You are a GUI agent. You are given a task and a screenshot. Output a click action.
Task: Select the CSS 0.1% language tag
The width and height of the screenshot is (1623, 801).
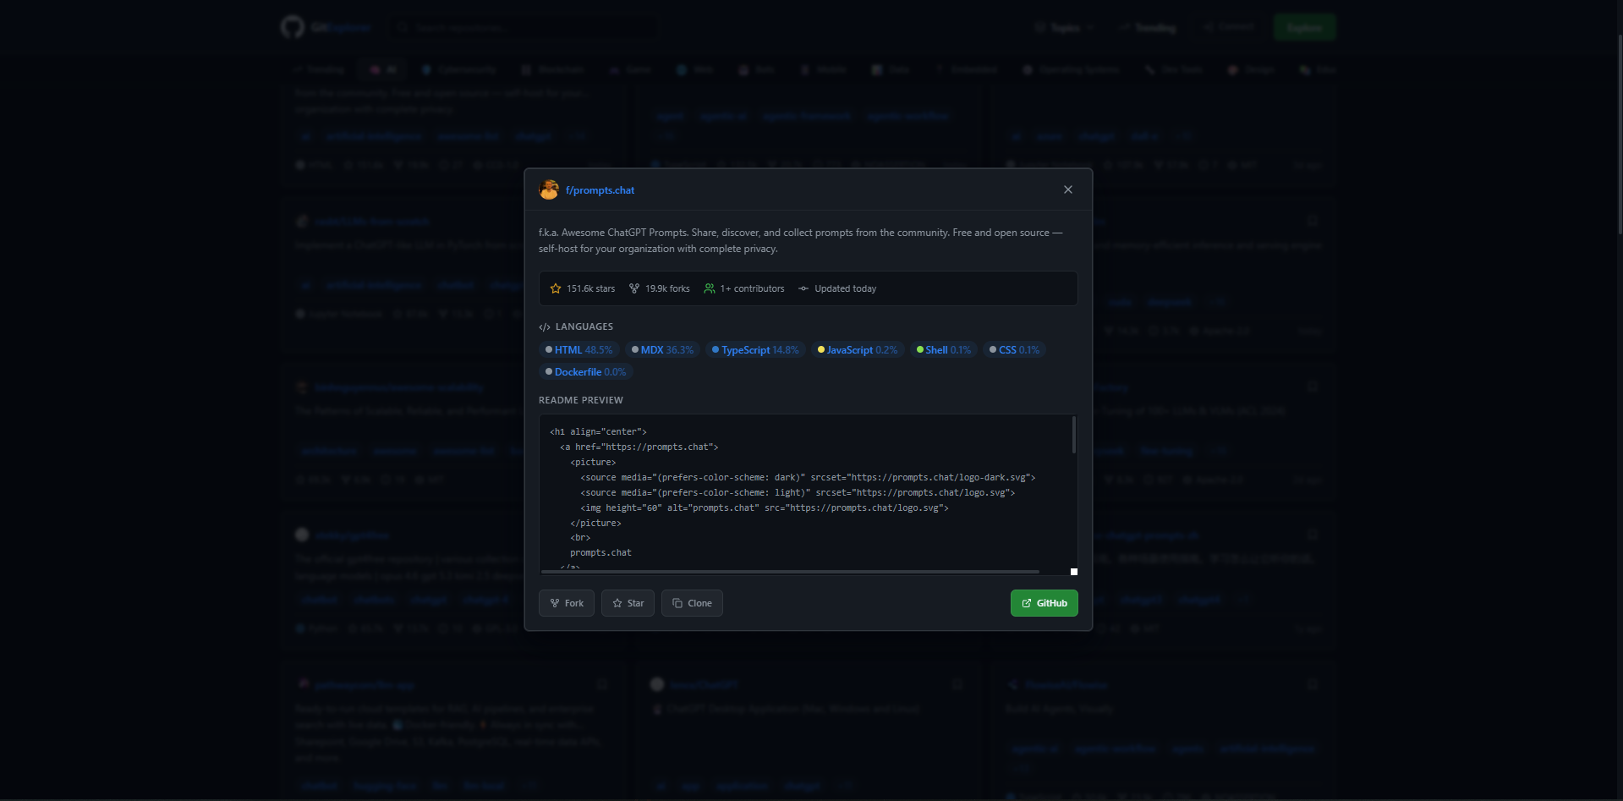tap(1014, 350)
